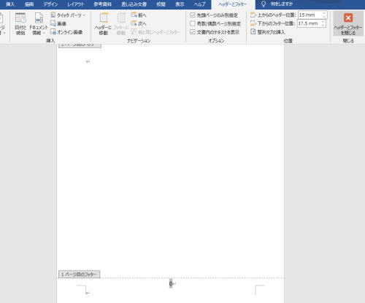Open the ドキュメント情報 document icon
The height and width of the screenshot is (303, 365).
click(x=39, y=18)
